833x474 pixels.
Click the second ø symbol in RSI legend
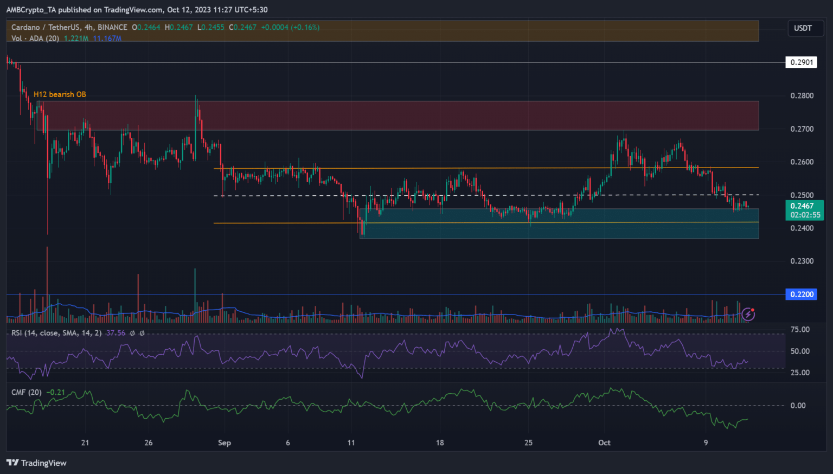coord(142,333)
